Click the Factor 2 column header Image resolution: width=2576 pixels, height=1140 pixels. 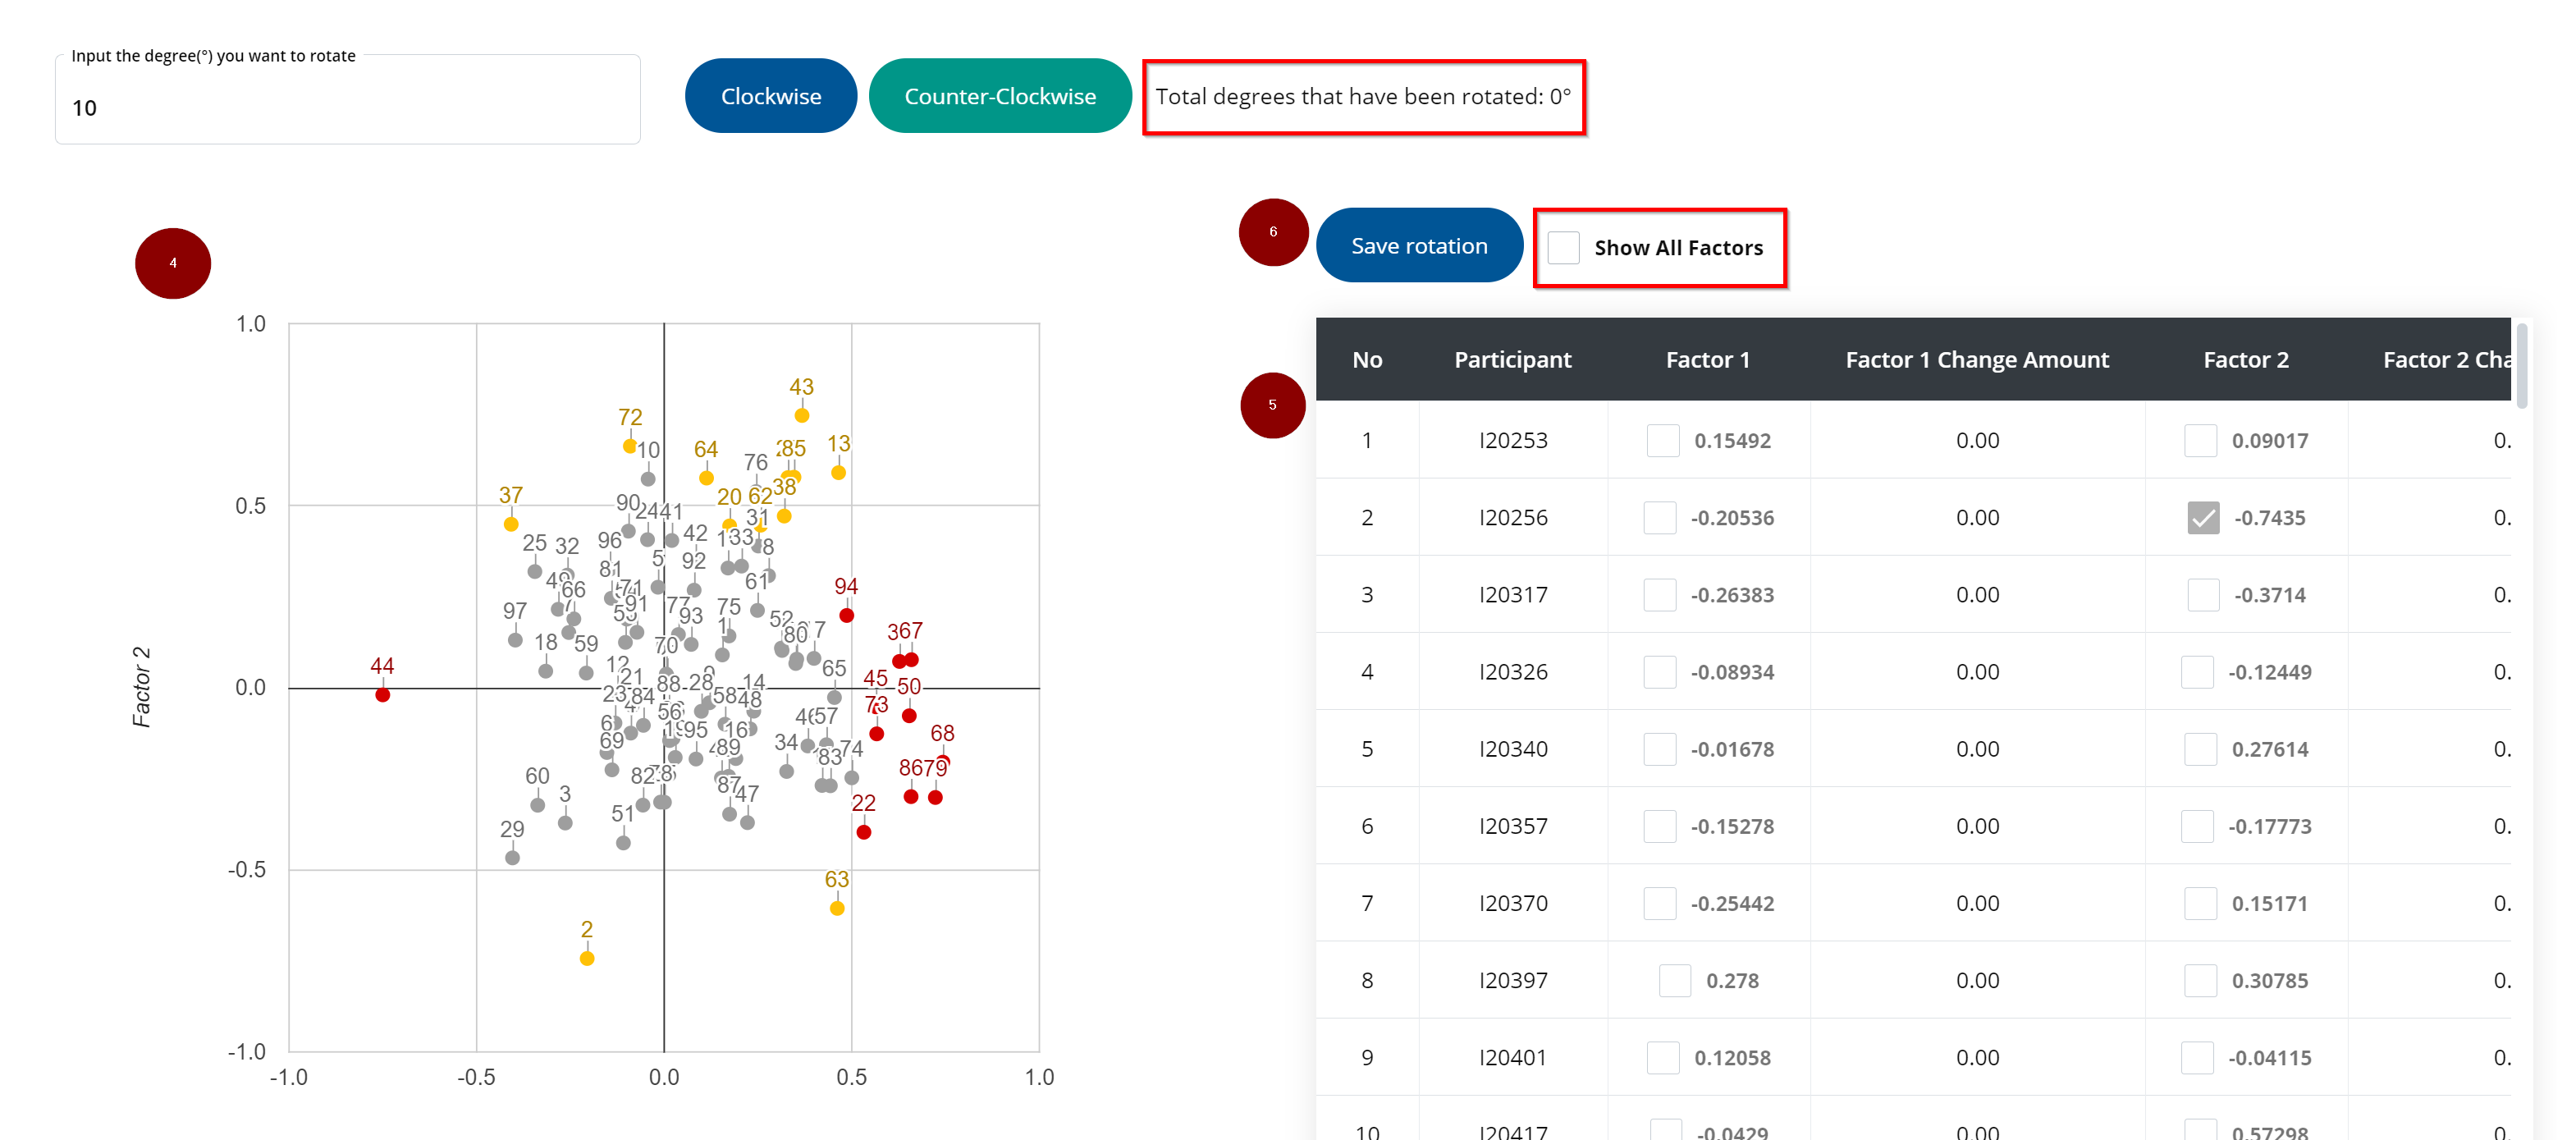pyautogui.click(x=2245, y=360)
